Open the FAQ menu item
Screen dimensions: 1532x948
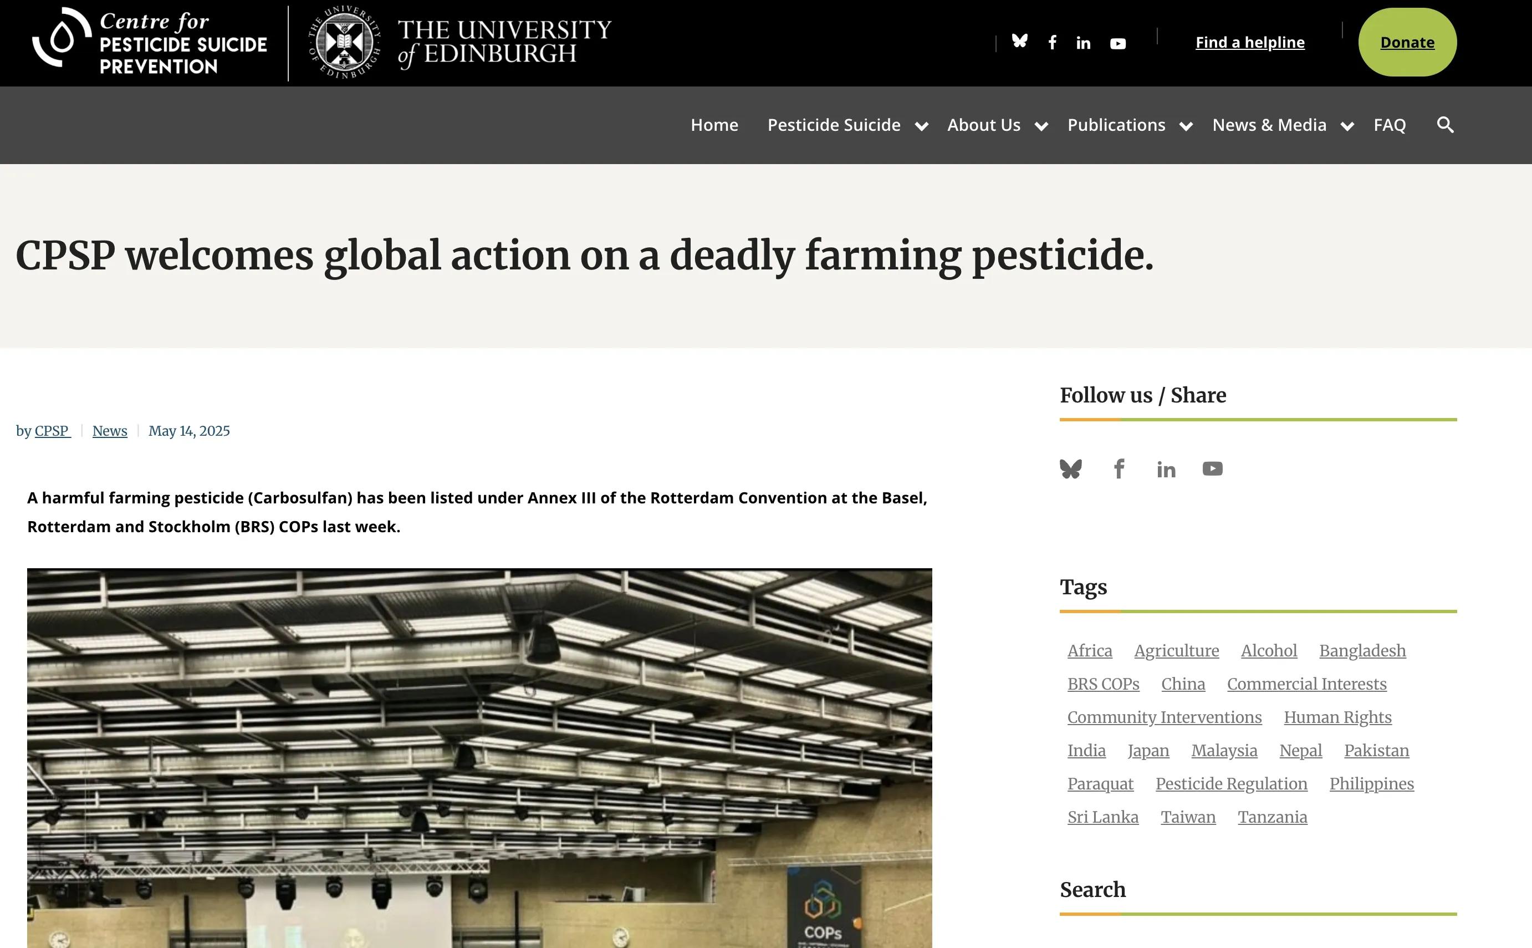pos(1390,125)
